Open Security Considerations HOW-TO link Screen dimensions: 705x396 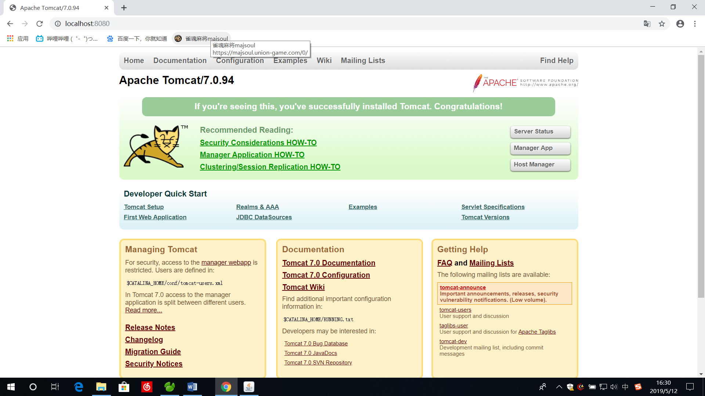click(258, 143)
